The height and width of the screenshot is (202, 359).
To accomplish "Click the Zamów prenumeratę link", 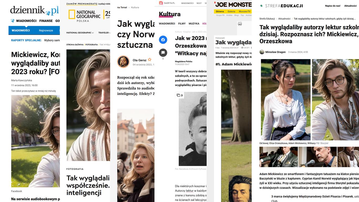I will coord(82,4).
